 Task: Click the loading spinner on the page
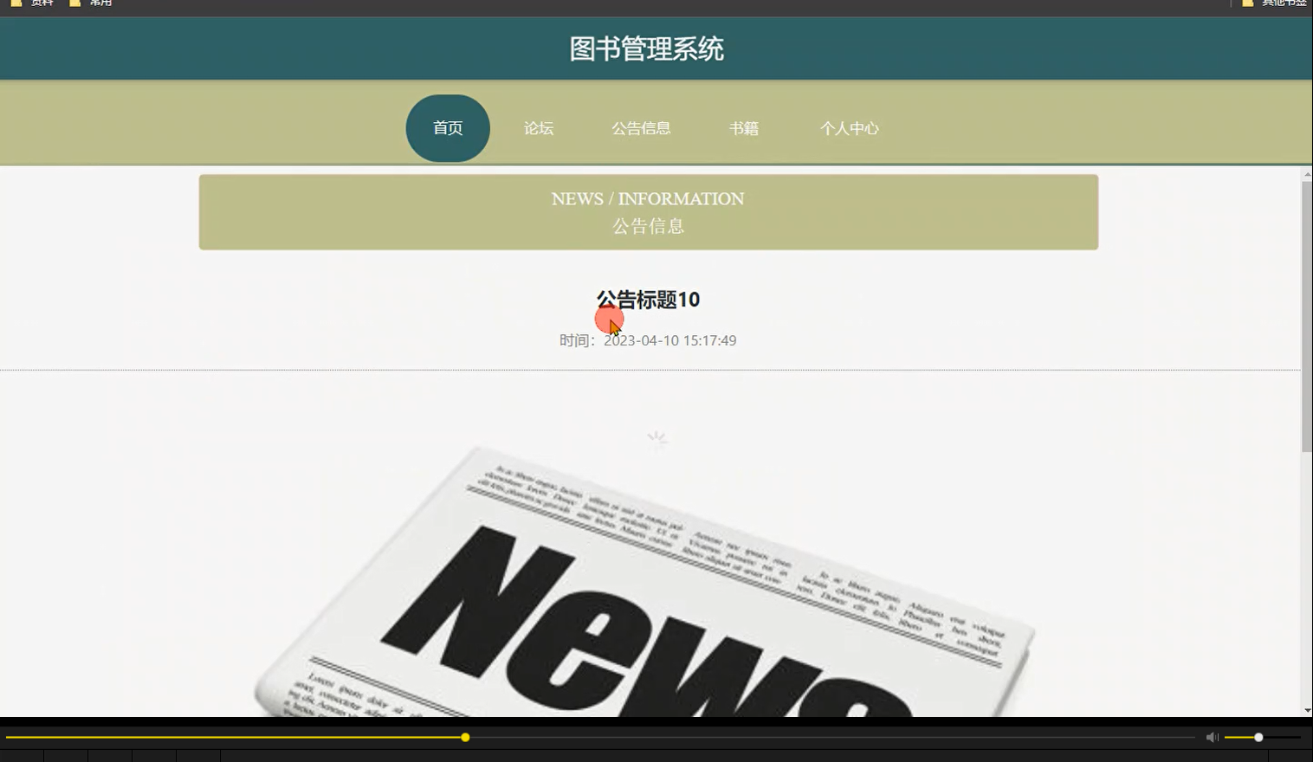pyautogui.click(x=656, y=439)
